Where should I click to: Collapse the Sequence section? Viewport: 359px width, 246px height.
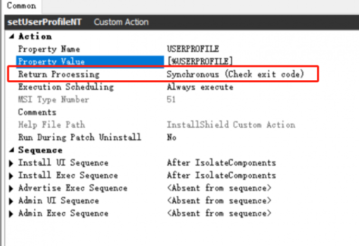pos(11,150)
